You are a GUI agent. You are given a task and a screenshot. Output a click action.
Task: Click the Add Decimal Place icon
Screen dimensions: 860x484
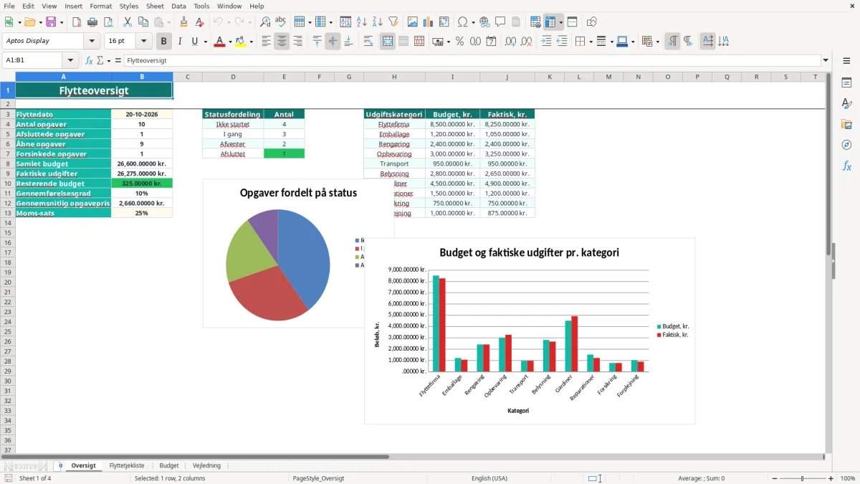coord(511,42)
